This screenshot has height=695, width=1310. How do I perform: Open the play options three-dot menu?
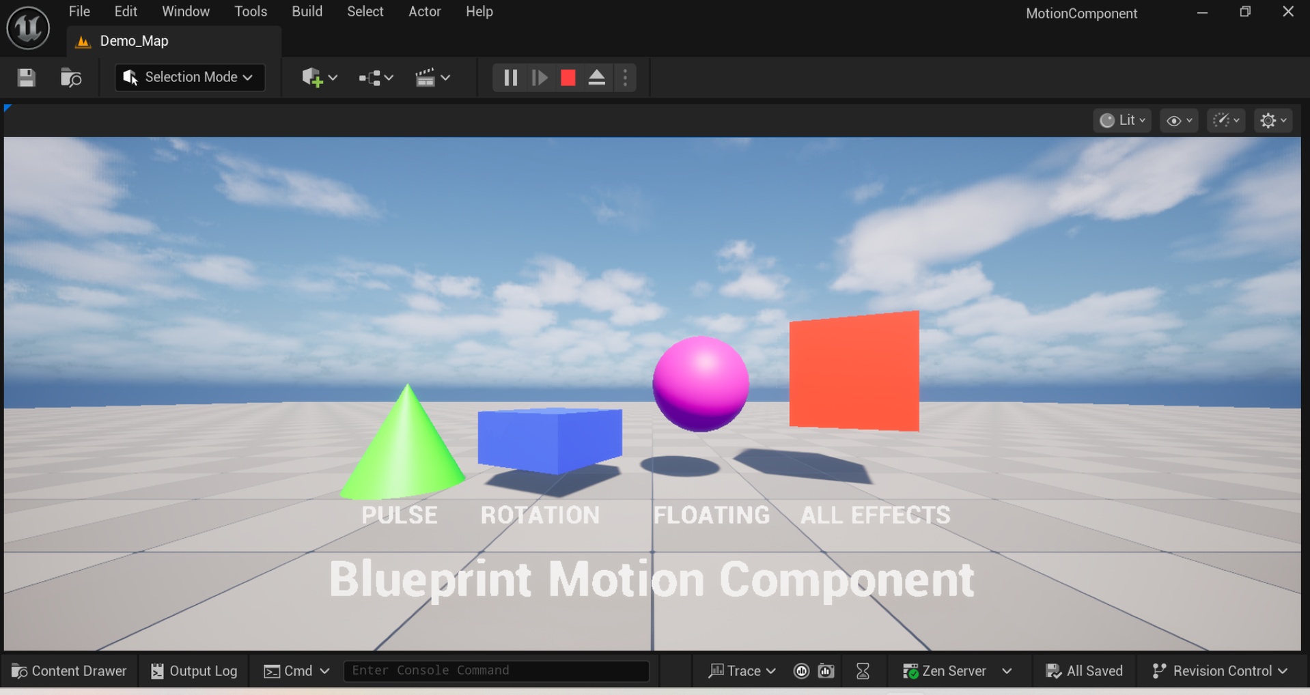[x=625, y=78]
